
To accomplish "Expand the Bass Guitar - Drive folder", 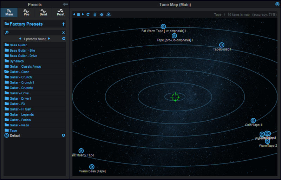I will coord(23,56).
